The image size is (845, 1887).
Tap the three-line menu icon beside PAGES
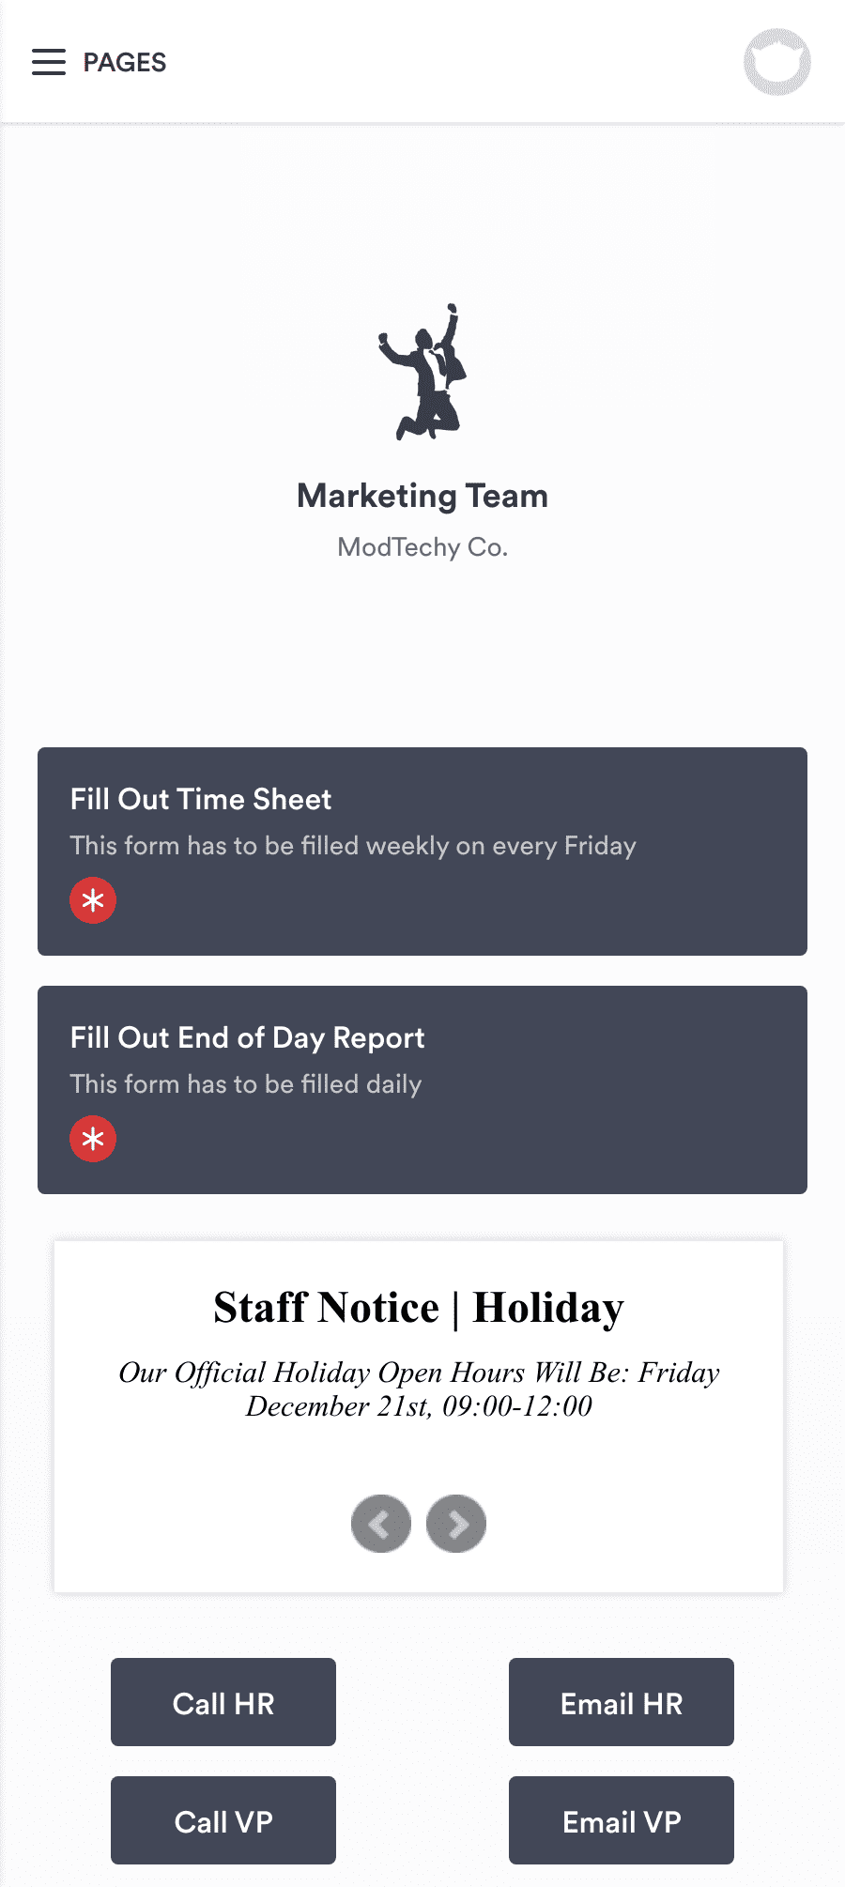[48, 62]
